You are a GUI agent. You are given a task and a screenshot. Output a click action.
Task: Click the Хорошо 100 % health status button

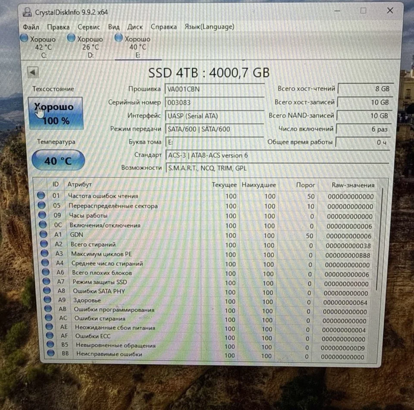click(56, 114)
